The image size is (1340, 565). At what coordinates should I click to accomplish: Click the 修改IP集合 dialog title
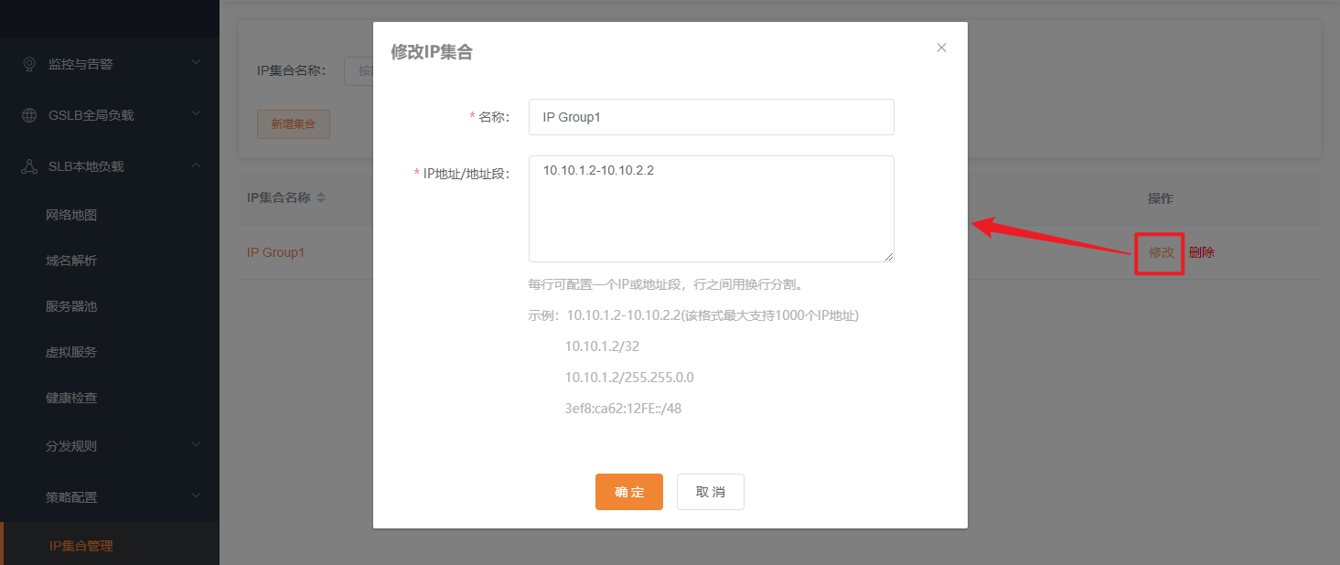(x=432, y=52)
